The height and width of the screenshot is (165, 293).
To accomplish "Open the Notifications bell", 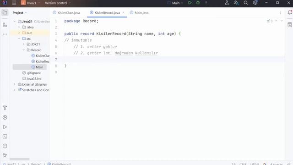I will point(290,12).
